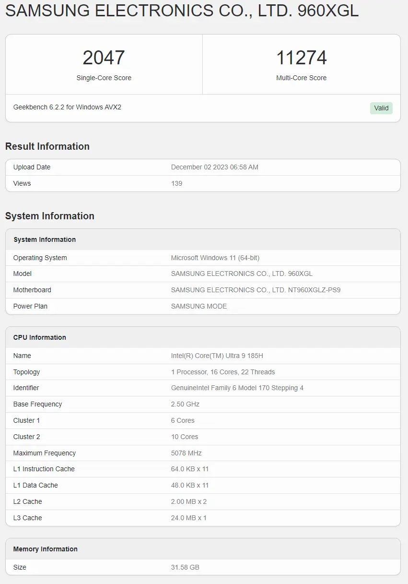The image size is (408, 584).
Task: Click the Maximum Frequency label
Action: pyautogui.click(x=45, y=453)
